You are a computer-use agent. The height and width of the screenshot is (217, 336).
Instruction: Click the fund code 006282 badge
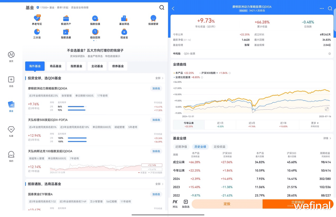pos(243,11)
